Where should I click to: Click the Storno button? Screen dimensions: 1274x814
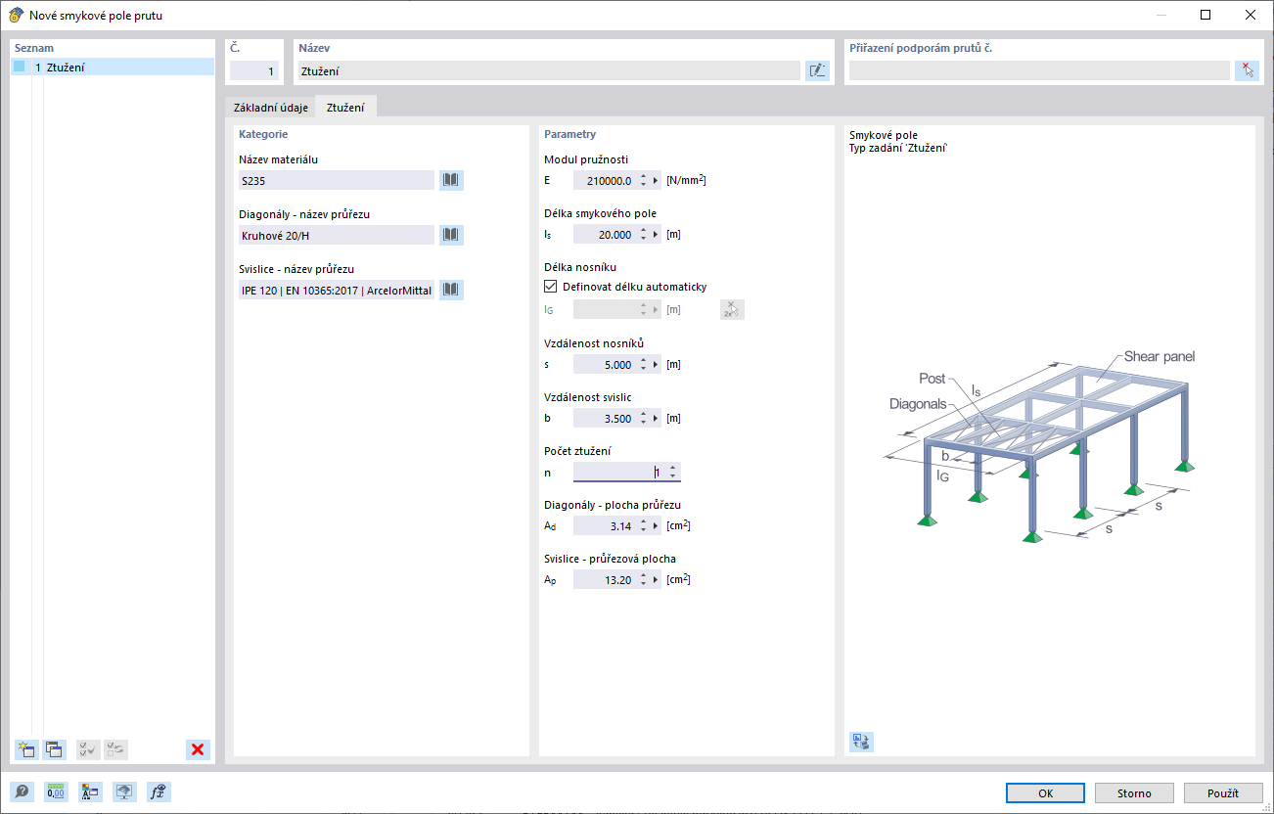click(1134, 793)
